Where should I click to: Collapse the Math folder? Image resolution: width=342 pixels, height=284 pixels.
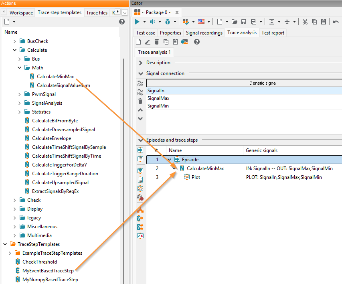pyautogui.click(x=19, y=68)
